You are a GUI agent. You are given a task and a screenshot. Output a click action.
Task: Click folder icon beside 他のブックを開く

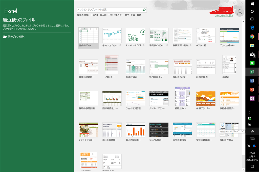(5, 37)
